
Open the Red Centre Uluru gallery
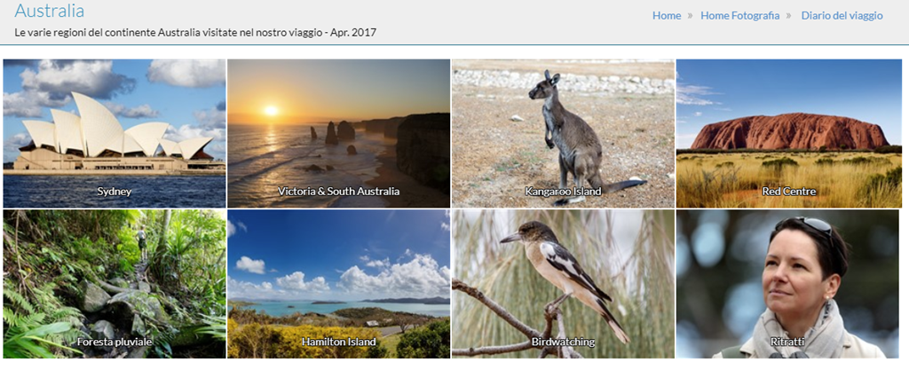click(788, 133)
